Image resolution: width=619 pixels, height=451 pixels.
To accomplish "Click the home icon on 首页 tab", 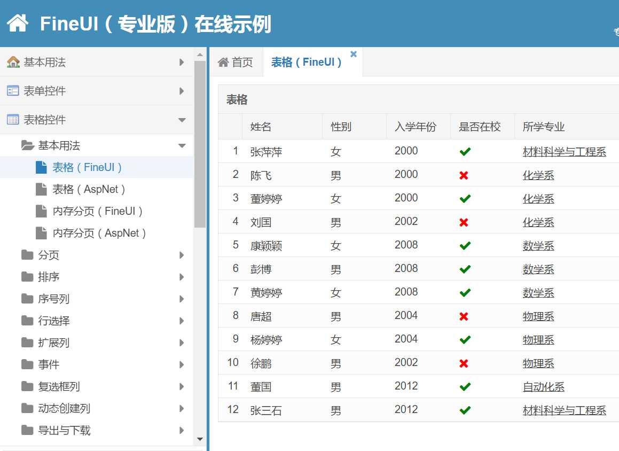I will [x=223, y=62].
